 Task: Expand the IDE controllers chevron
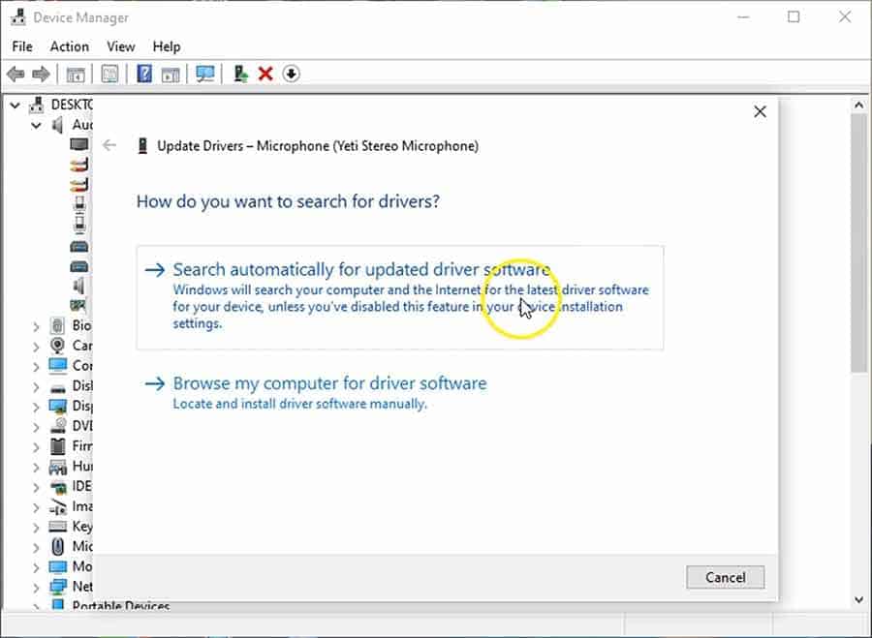point(36,487)
